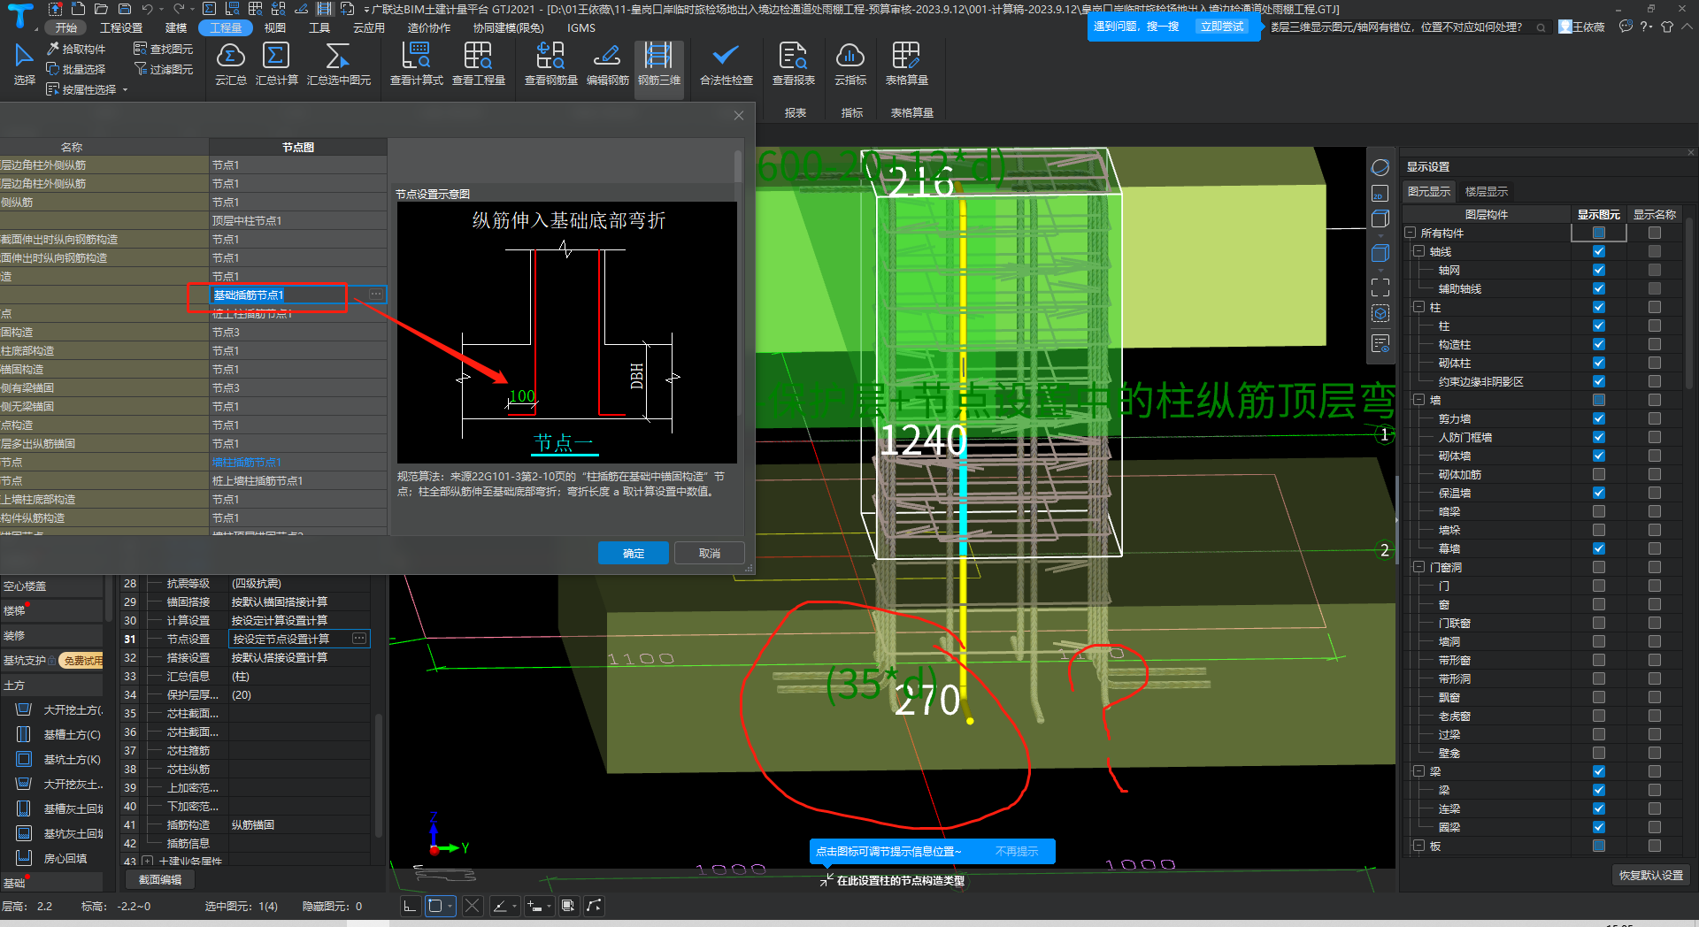Screen dimensions: 1699x927
Task: Collapse the 梁 tree group
Action: [1419, 771]
